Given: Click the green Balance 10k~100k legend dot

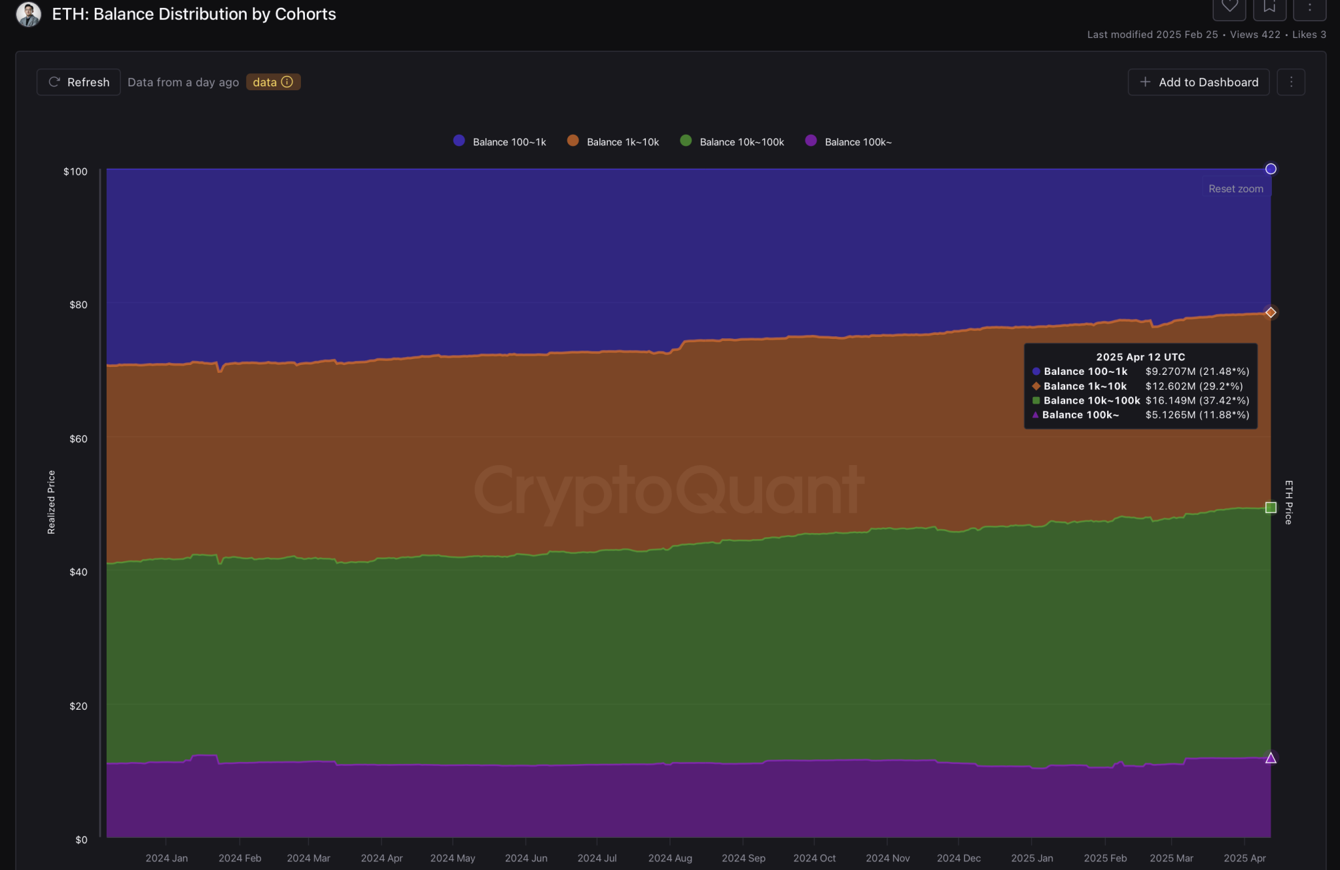Looking at the screenshot, I should pos(686,141).
